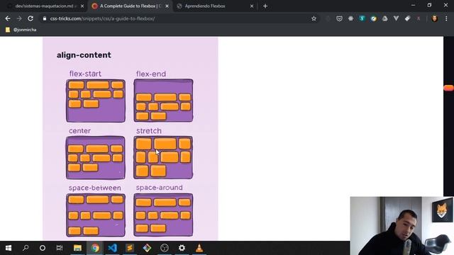
Task: Click the space-between label
Action: 94,188
